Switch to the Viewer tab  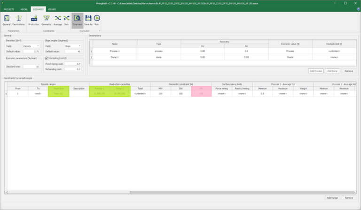click(52, 8)
